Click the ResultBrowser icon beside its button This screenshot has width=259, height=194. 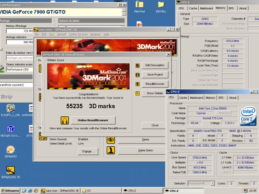pyautogui.click(x=138, y=84)
